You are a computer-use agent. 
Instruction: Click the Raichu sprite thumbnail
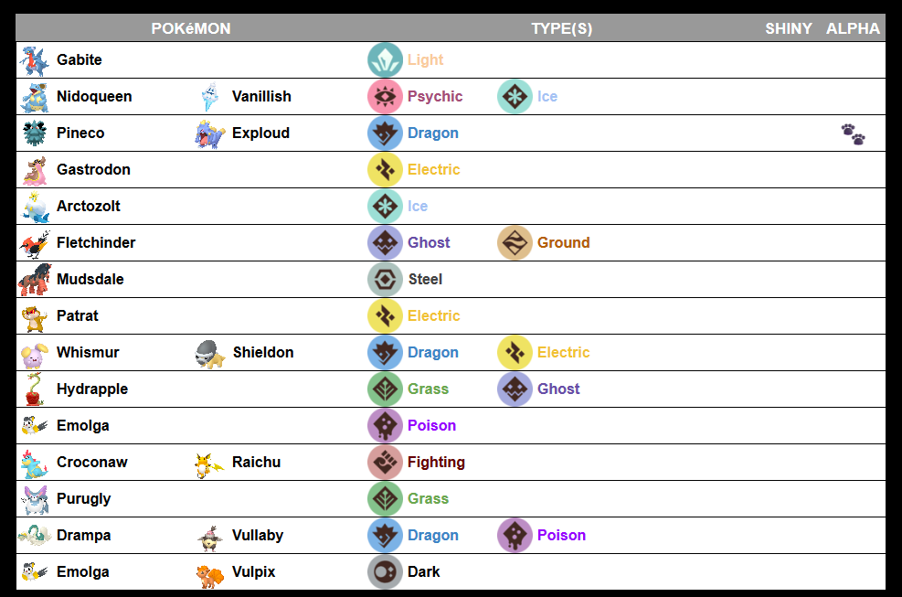(209, 464)
